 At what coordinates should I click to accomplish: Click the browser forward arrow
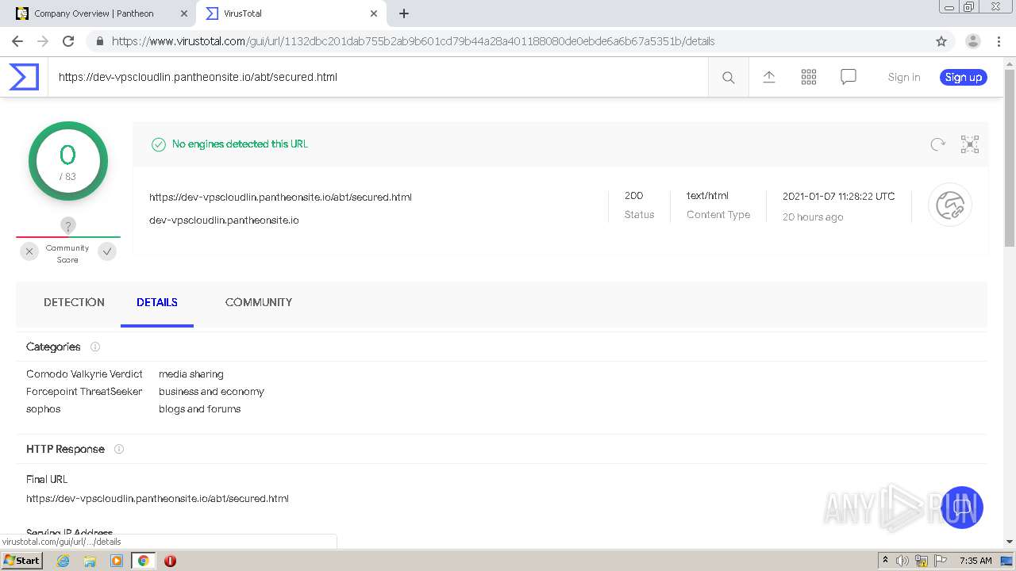[x=43, y=41]
